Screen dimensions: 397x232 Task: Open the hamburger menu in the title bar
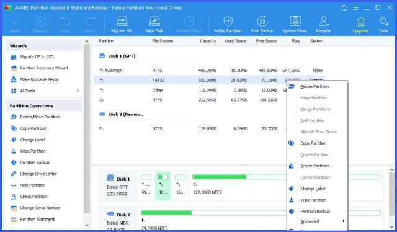click(x=355, y=8)
